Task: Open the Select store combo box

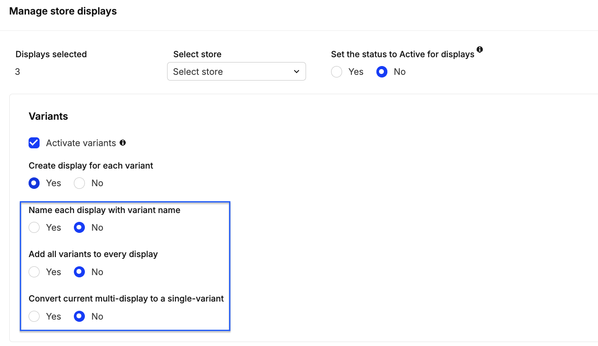Action: (236, 72)
